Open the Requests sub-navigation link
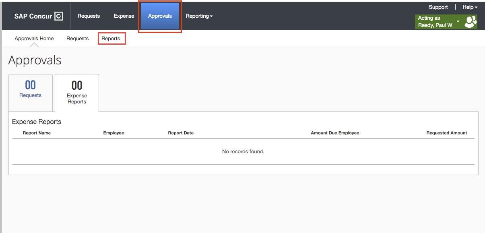485x233 pixels. (78, 39)
